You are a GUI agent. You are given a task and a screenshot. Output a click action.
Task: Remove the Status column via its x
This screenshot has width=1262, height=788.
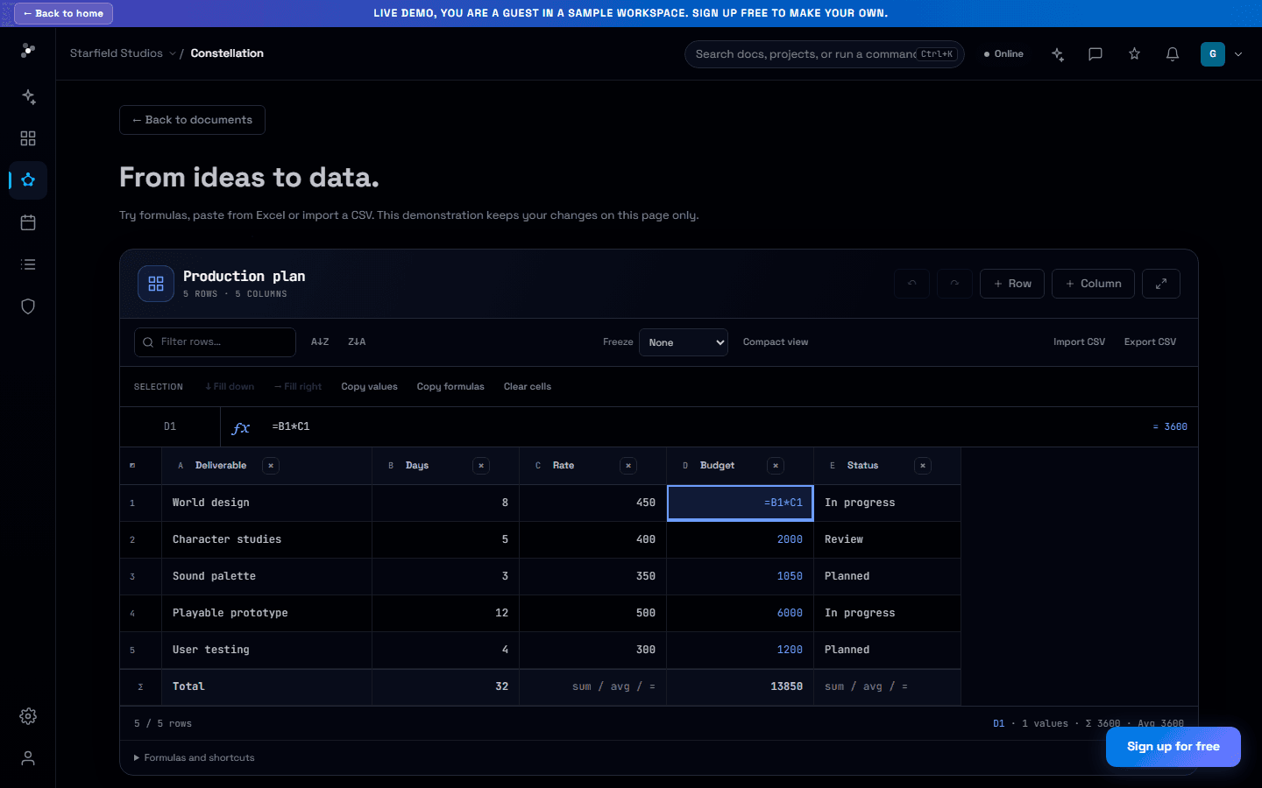click(x=923, y=466)
